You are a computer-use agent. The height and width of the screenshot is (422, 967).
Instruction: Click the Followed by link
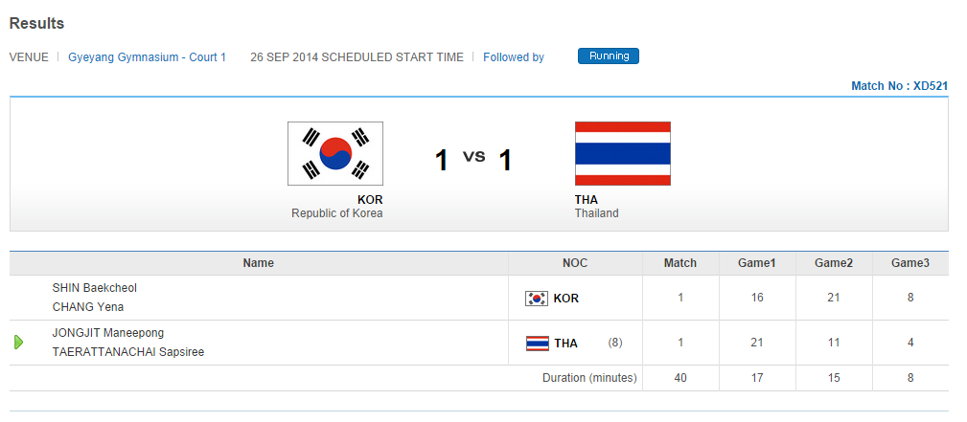[513, 57]
